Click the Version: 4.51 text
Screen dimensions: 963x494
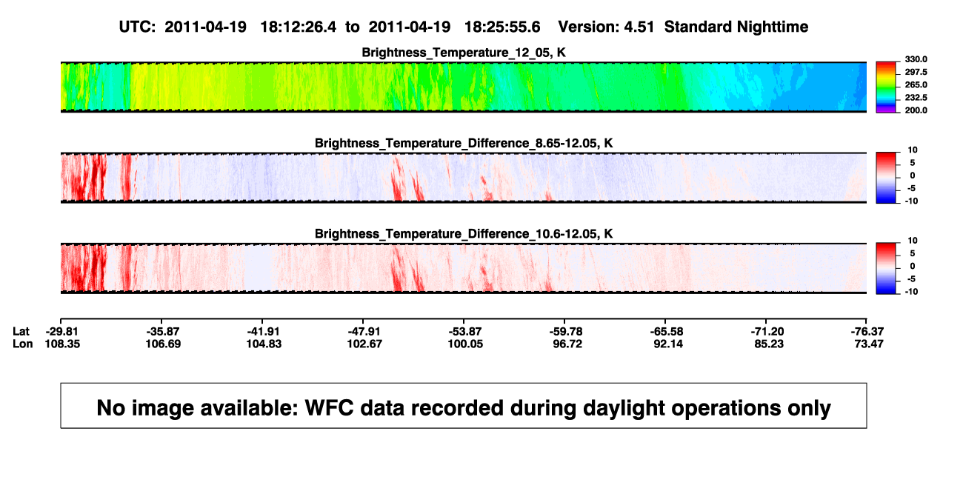[606, 27]
